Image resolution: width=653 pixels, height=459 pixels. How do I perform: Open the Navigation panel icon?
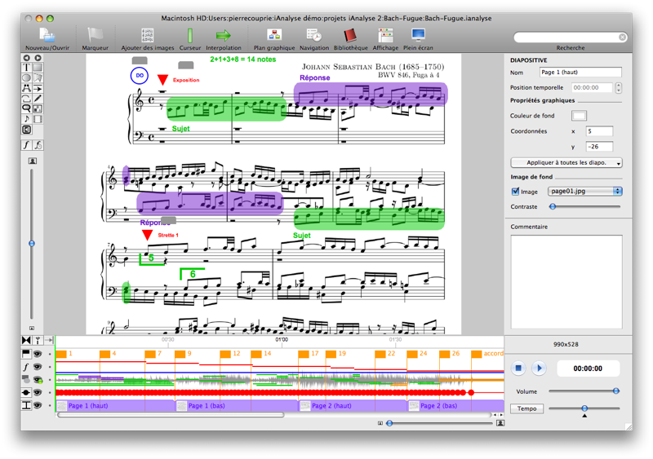click(x=314, y=35)
